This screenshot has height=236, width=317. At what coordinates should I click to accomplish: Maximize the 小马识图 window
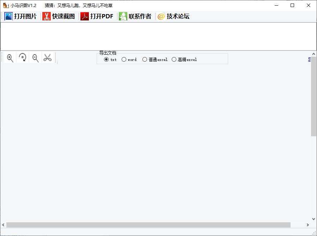click(292, 5)
